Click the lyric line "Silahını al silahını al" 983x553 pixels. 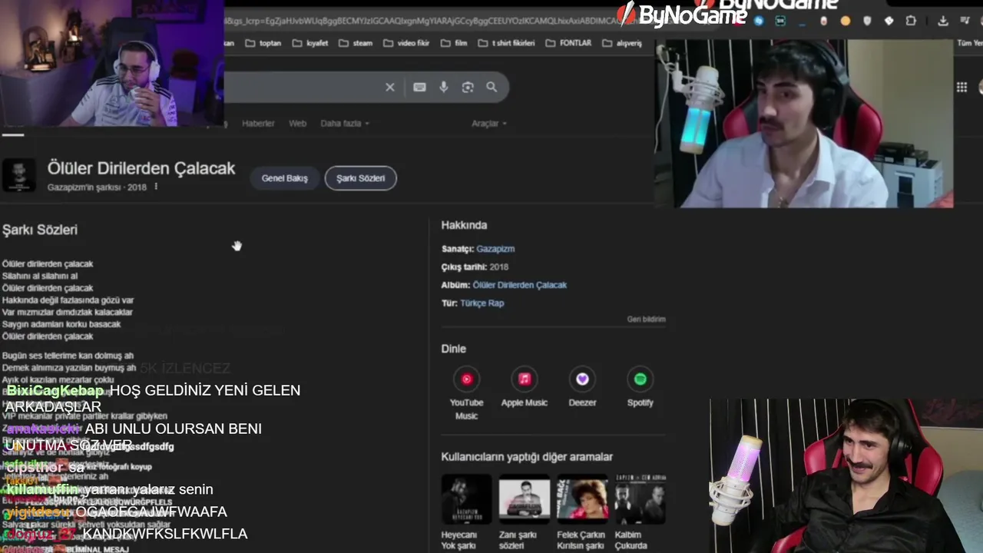tap(40, 276)
